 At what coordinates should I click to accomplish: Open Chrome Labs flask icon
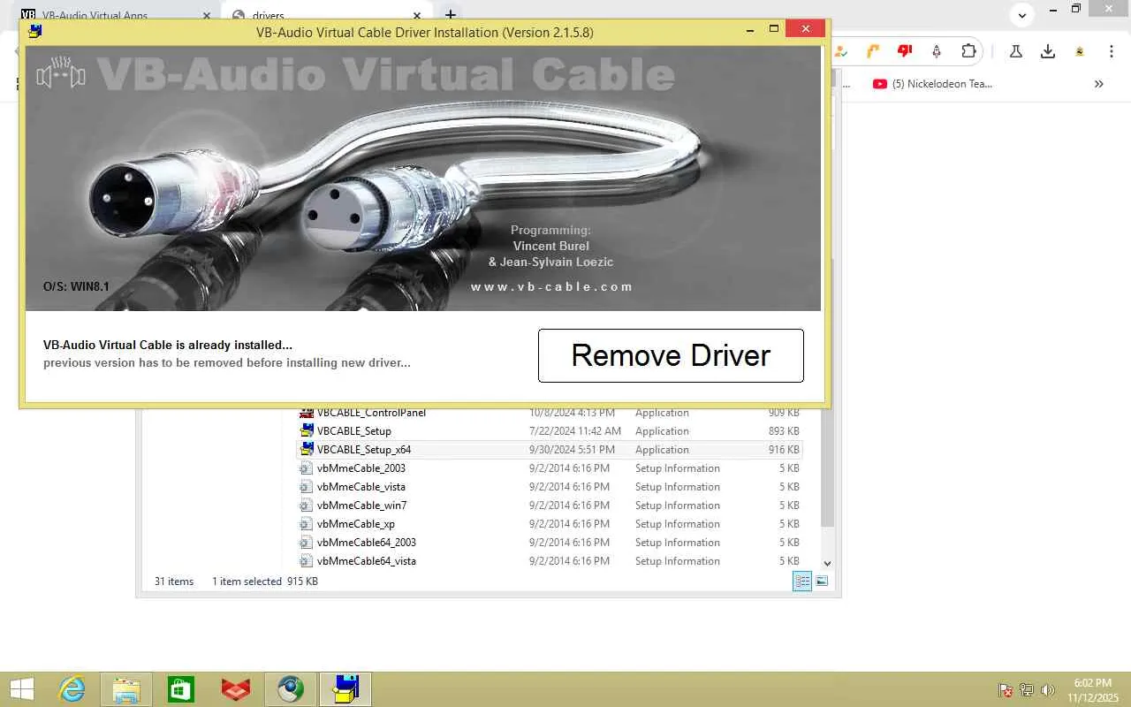pos(1015,51)
